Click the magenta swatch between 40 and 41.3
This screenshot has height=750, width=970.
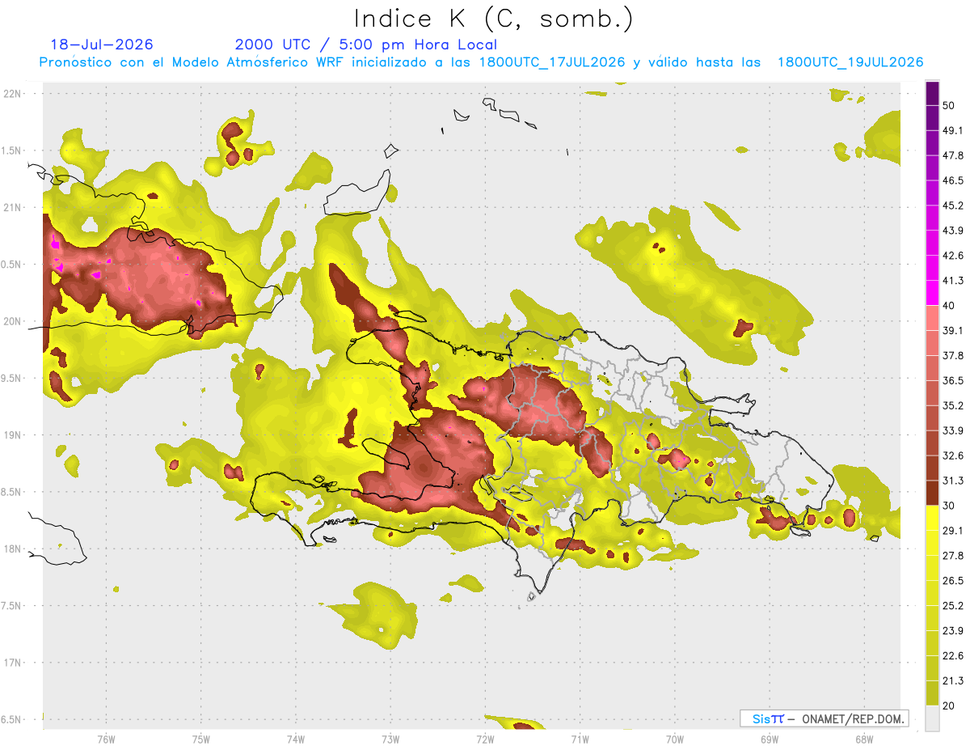tap(932, 293)
